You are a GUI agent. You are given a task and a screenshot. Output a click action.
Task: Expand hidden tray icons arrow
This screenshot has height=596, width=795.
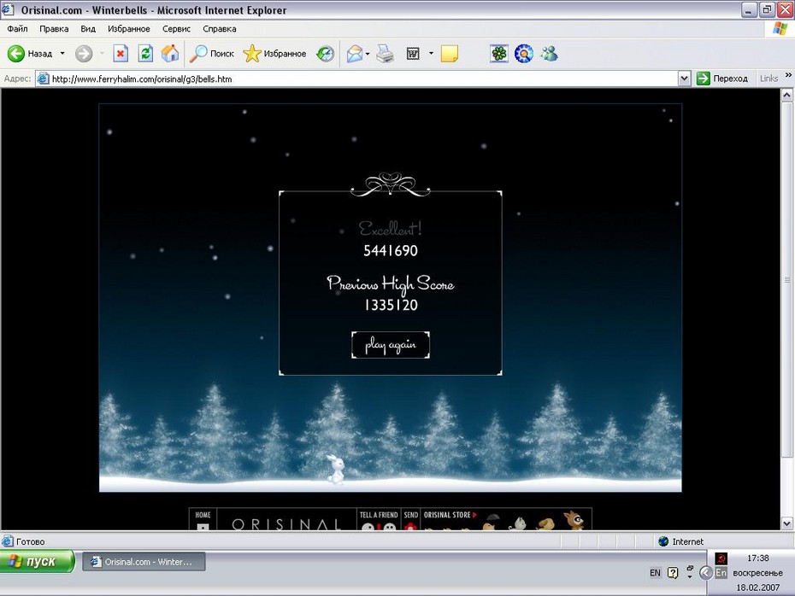(x=706, y=573)
